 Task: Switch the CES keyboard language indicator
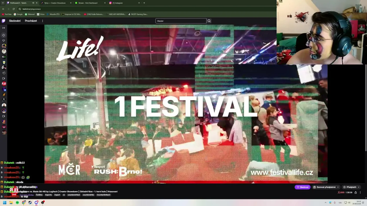click(341, 203)
